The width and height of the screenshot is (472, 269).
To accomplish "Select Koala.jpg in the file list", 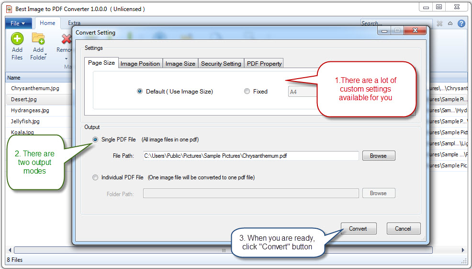I will [x=22, y=132].
